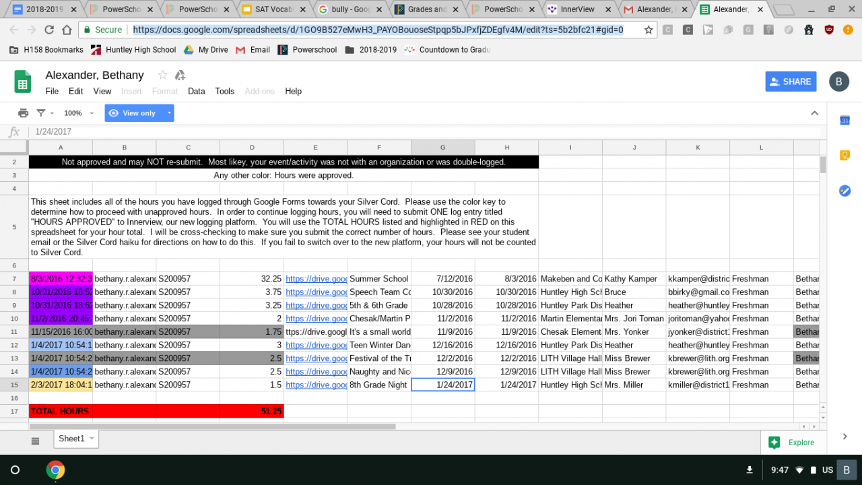Open the Tools menu
Viewport: 862px width, 485px height.
point(224,91)
